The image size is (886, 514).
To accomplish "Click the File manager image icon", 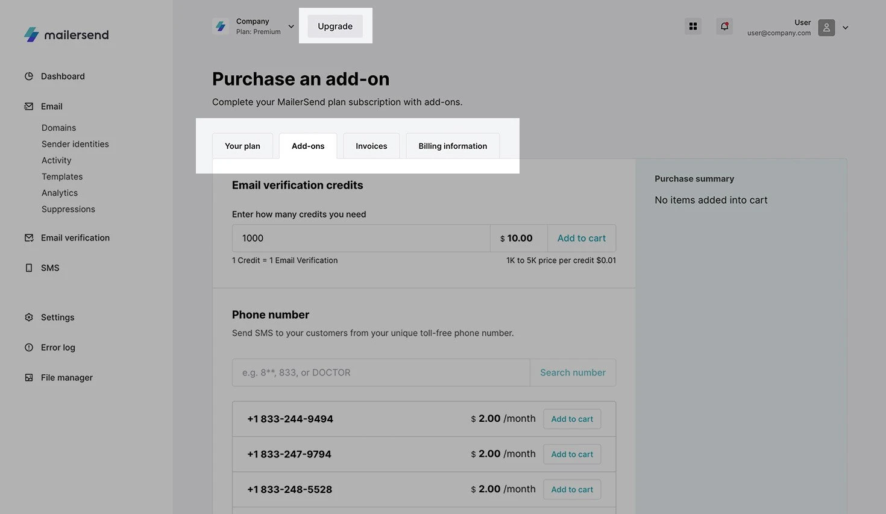I will pos(29,378).
